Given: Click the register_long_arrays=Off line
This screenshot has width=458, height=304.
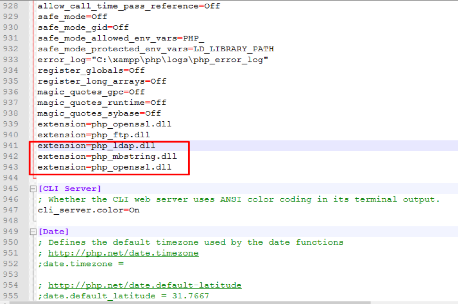Looking at the screenshot, I should (102, 81).
